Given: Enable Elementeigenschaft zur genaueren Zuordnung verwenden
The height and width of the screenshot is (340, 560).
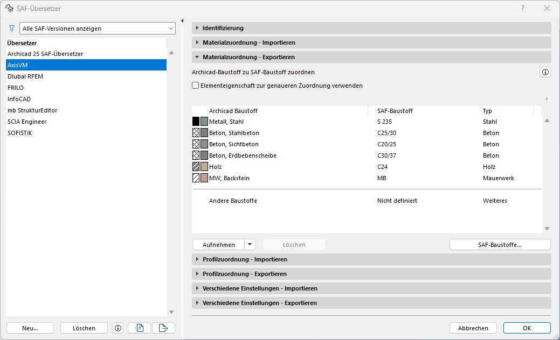Looking at the screenshot, I should pos(195,86).
